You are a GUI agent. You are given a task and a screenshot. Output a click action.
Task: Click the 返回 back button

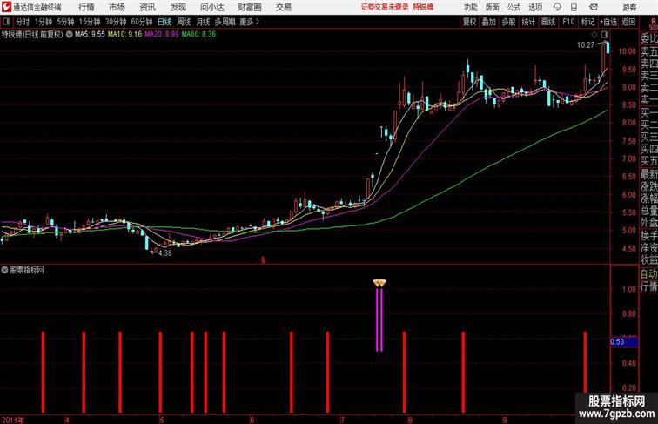628,22
